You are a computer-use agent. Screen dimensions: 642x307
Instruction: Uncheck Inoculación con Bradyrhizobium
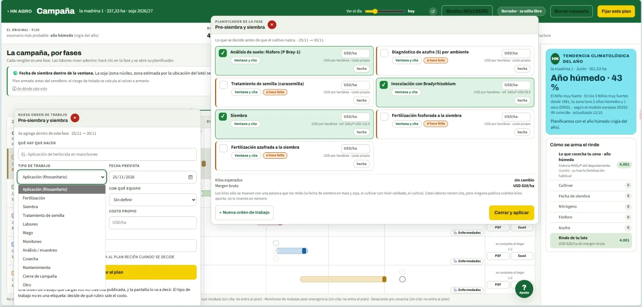[x=384, y=85]
